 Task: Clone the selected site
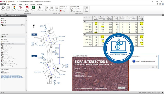(x=47, y=8)
